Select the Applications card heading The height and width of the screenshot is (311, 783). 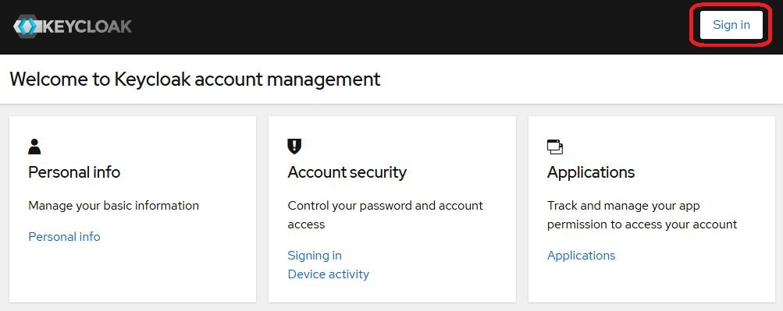click(x=591, y=172)
